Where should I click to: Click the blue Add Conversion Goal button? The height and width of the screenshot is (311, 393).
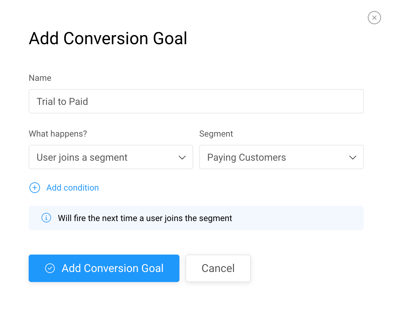tap(104, 268)
